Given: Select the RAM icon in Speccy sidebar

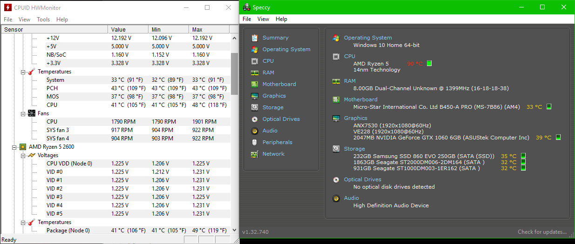Looking at the screenshot, I should (x=255, y=73).
